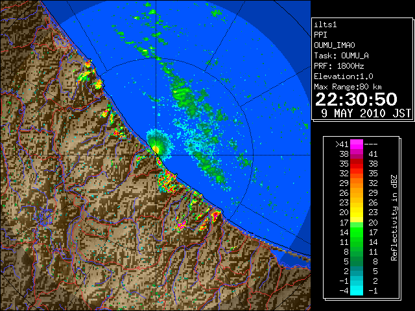Click the radar site at range-ring center

click(156, 155)
